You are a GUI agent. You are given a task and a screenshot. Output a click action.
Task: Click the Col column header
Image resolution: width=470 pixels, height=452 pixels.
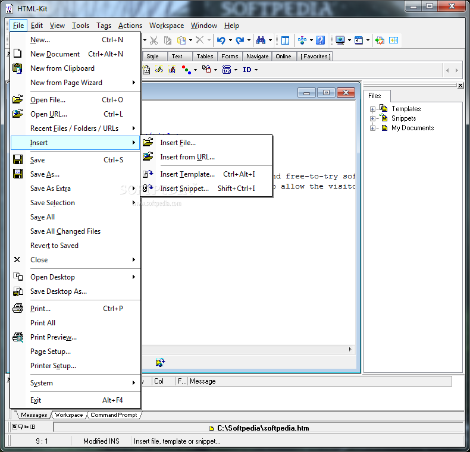click(x=164, y=381)
